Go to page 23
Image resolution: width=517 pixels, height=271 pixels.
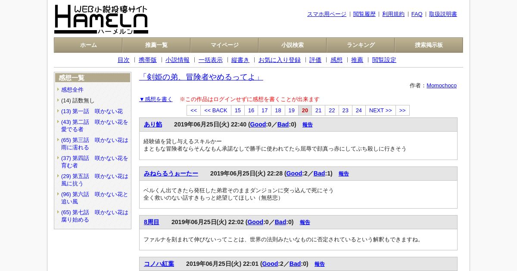pyautogui.click(x=346, y=111)
